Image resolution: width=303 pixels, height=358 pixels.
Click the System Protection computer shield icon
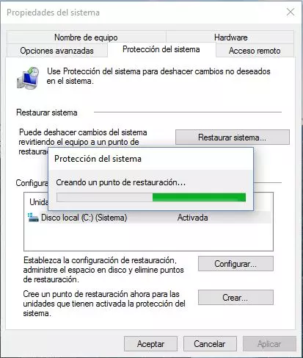[28, 78]
